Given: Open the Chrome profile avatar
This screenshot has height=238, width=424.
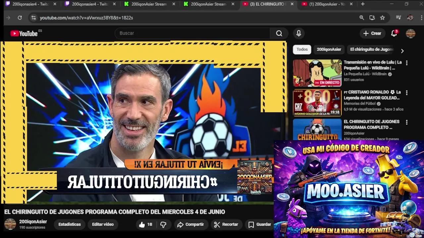Looking at the screenshot, I should point(410,18).
